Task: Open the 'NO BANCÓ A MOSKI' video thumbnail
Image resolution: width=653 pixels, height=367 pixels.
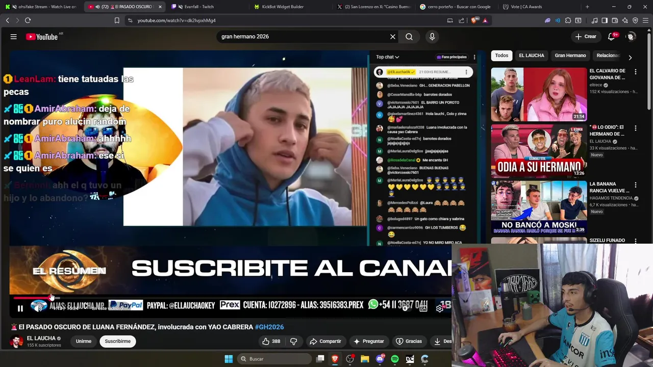Action: pos(539,207)
